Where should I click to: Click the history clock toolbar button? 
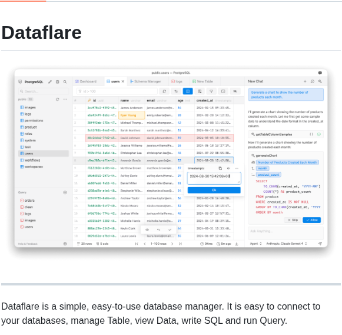tap(223, 91)
